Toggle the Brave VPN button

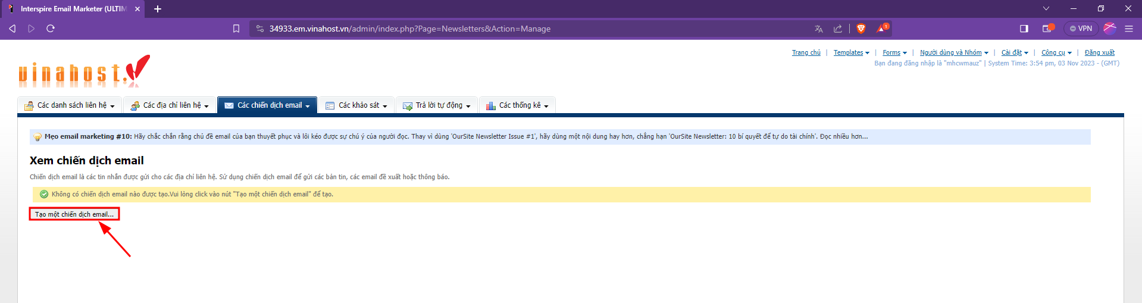(1081, 29)
